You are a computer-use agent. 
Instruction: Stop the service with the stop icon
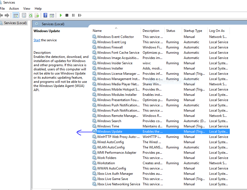click(67, 15)
